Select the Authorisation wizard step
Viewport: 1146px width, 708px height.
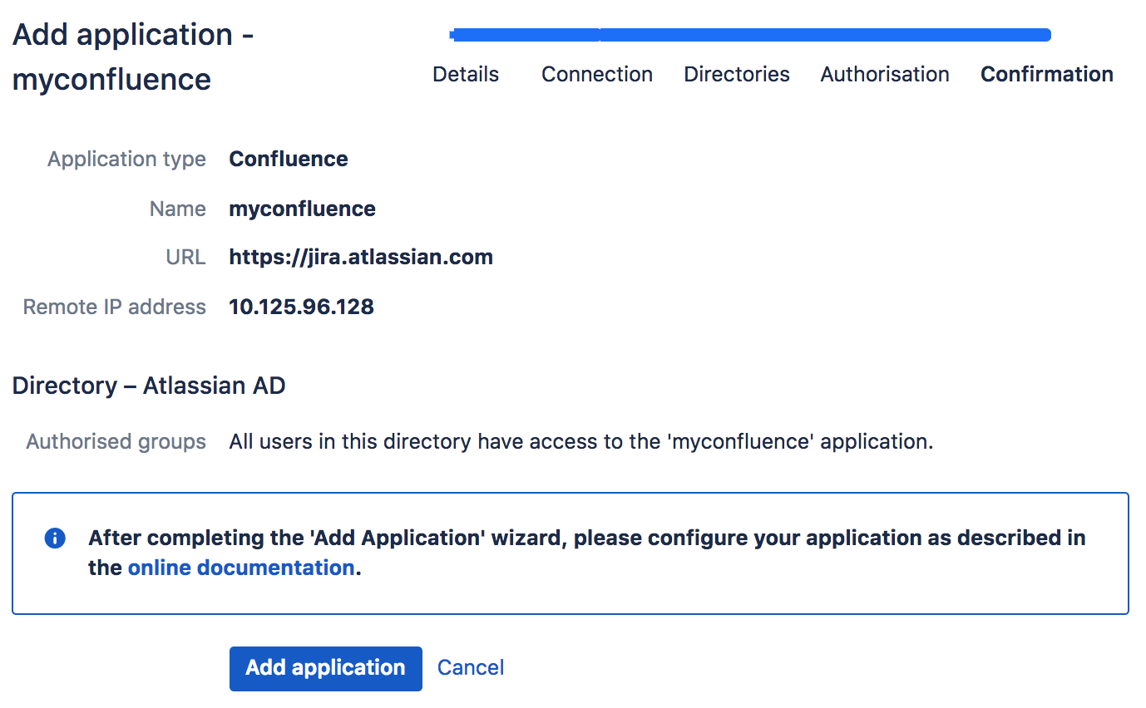[x=884, y=74]
